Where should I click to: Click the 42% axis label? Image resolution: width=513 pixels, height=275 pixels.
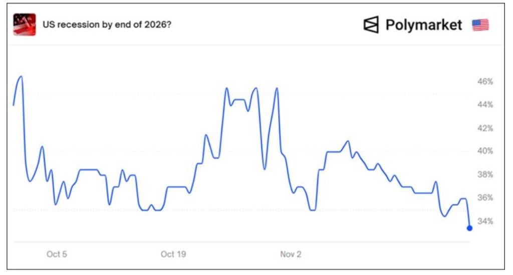pos(486,128)
